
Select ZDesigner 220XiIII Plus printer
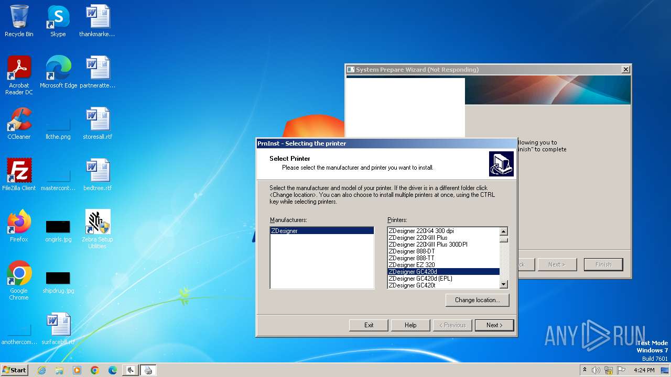click(443, 237)
